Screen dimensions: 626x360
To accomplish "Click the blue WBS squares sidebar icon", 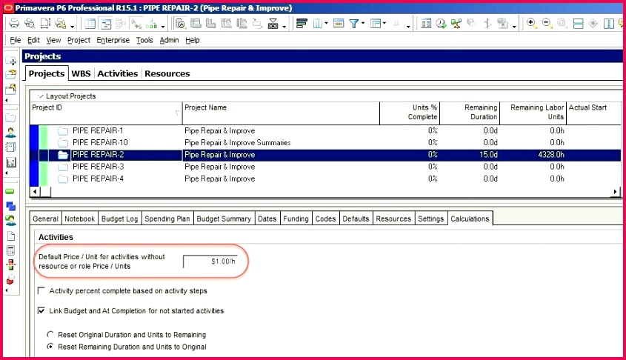I will click(x=11, y=206).
